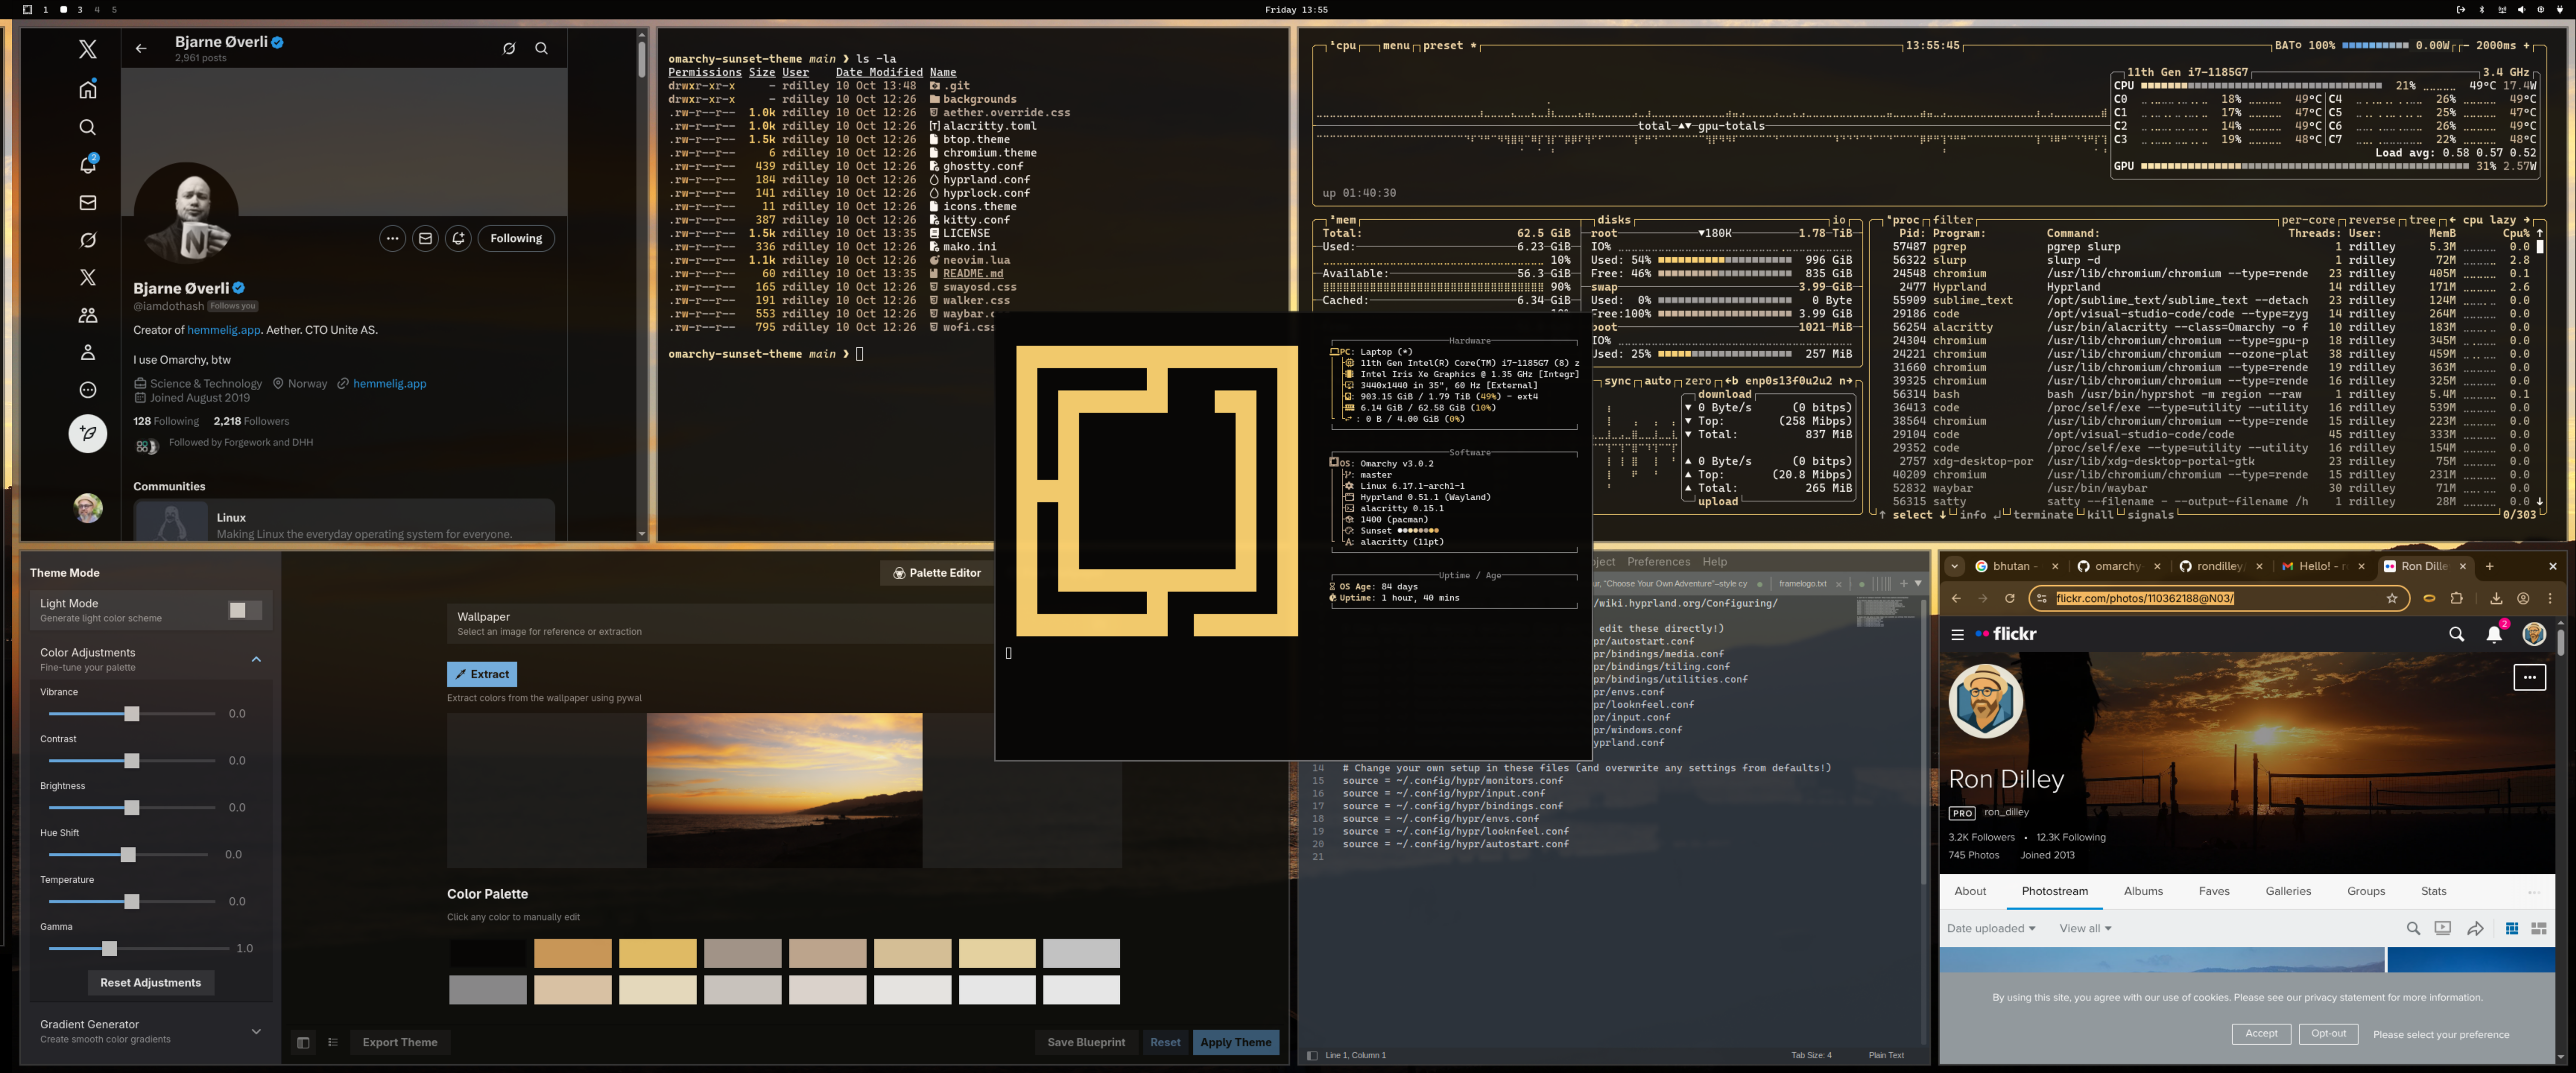The width and height of the screenshot is (2576, 1073).
Task: Open the Preferences menu in Sublime Text
Action: click(x=1658, y=562)
